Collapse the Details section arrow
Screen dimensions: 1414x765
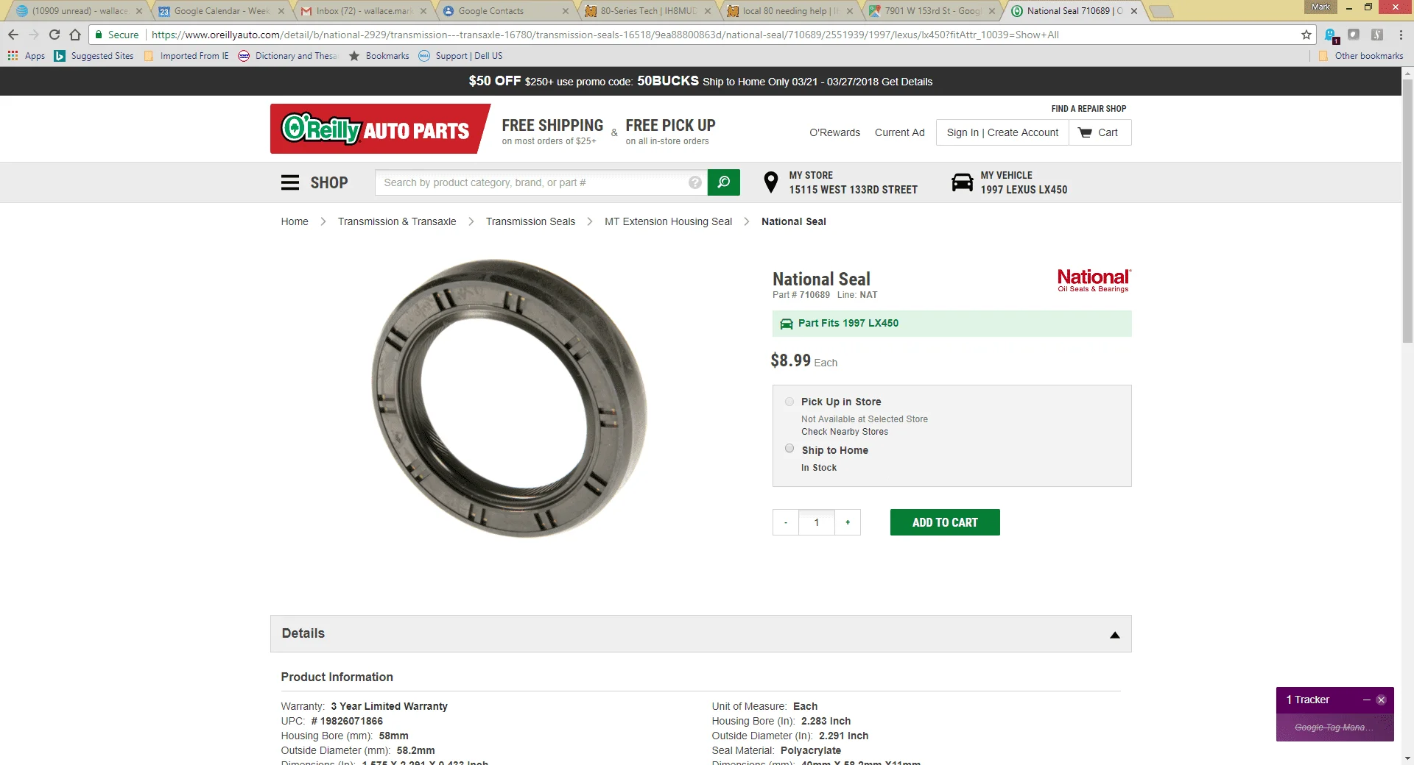click(1114, 635)
